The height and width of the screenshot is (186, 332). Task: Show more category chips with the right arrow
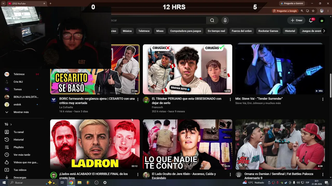(x=324, y=31)
